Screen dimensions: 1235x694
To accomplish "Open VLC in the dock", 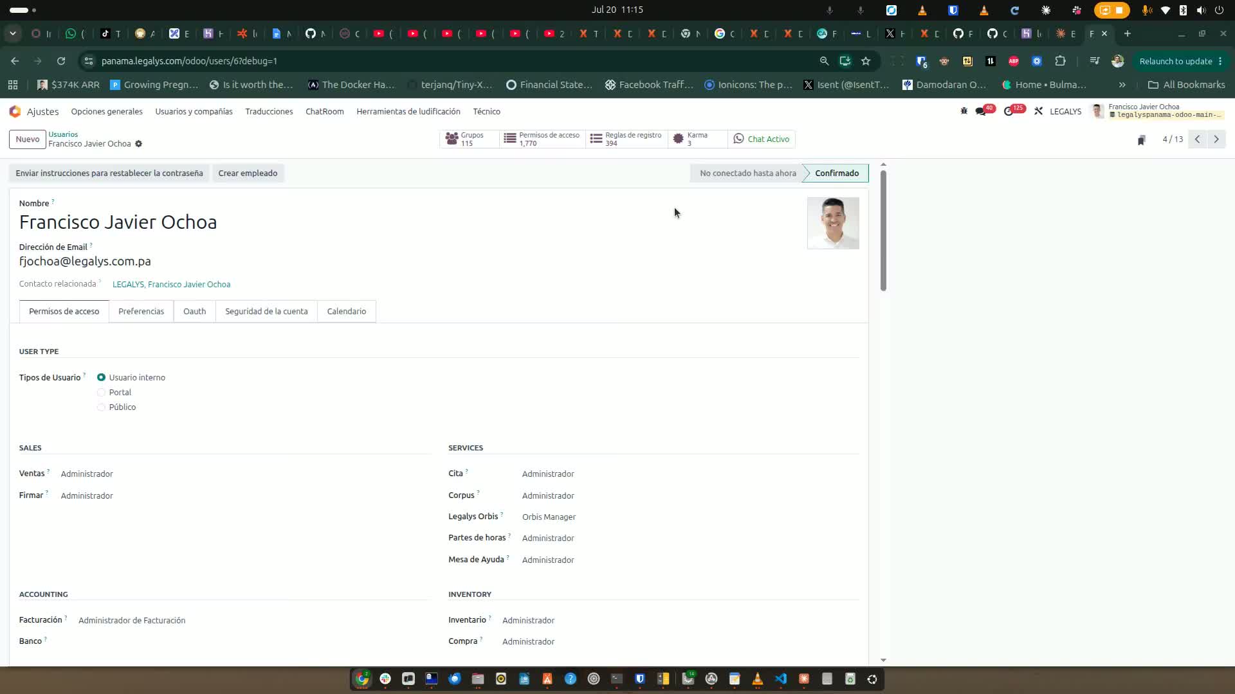I will [x=757, y=679].
